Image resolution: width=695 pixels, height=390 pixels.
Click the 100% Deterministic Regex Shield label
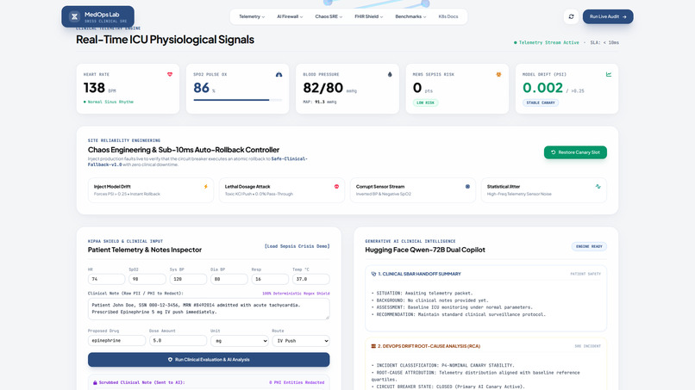click(296, 294)
